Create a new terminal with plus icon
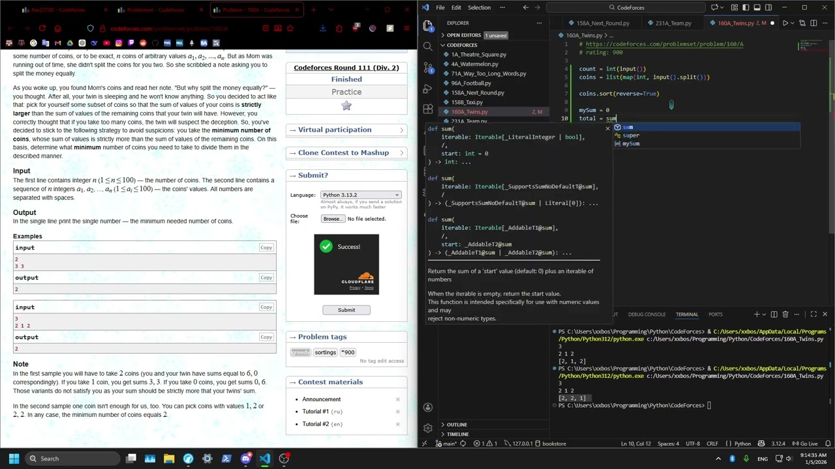 (757, 314)
